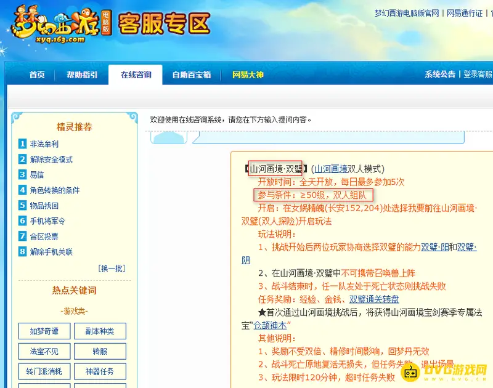Click text 3、玩法限时120分钟，超时任务失败
Screen dimensions: 493x388
click(327, 377)
